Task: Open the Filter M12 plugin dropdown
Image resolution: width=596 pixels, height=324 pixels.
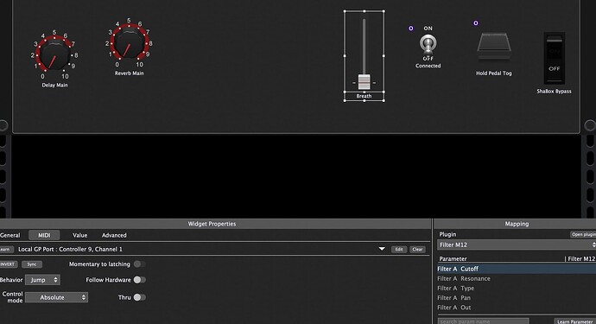Action: [517, 245]
